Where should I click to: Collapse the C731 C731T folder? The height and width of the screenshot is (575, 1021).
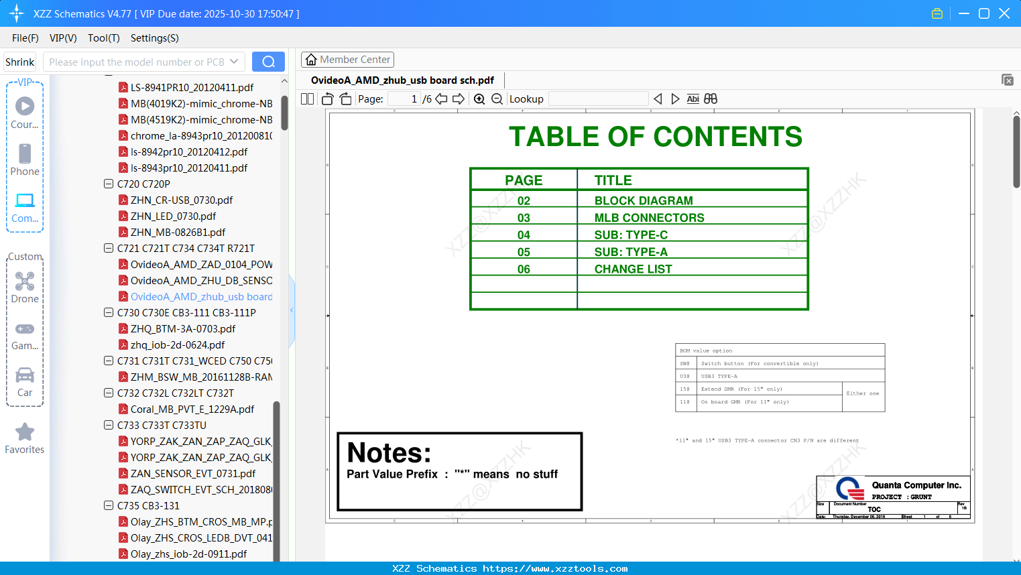(x=109, y=361)
